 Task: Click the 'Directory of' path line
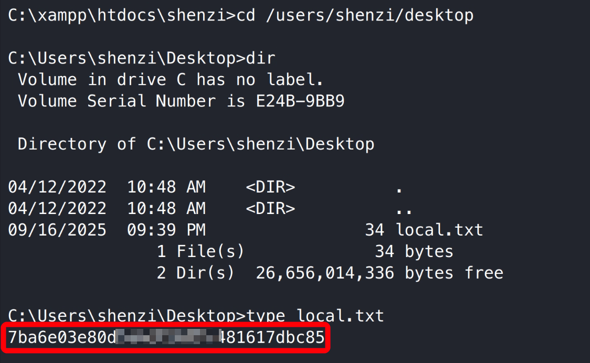(196, 144)
